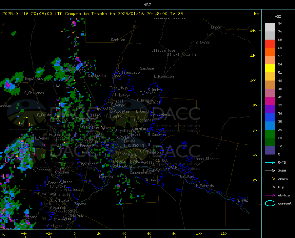Viewport: 295px width, 238px height.
Task: Click the 100 km mark on vertical axis
Action: (x=253, y=81)
